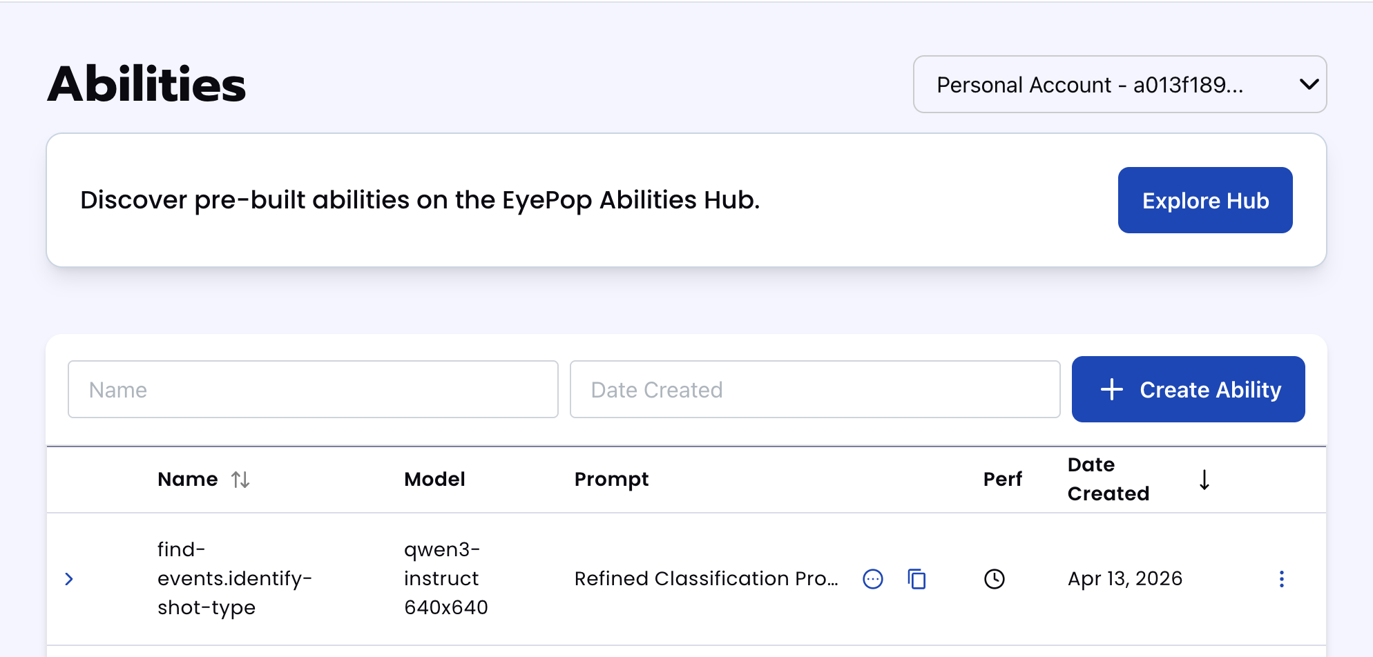1373x657 pixels.
Task: Click the Date Created column header text
Action: pyautogui.click(x=1108, y=480)
